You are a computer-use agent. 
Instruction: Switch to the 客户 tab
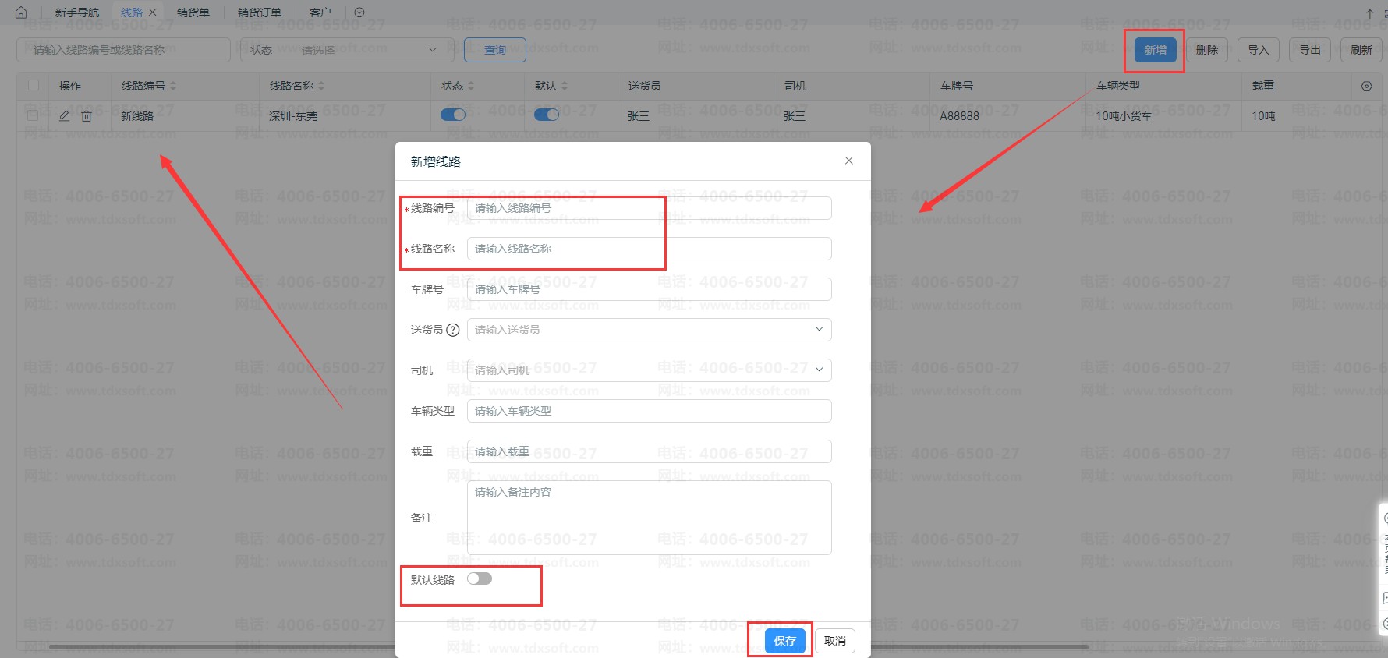click(320, 12)
